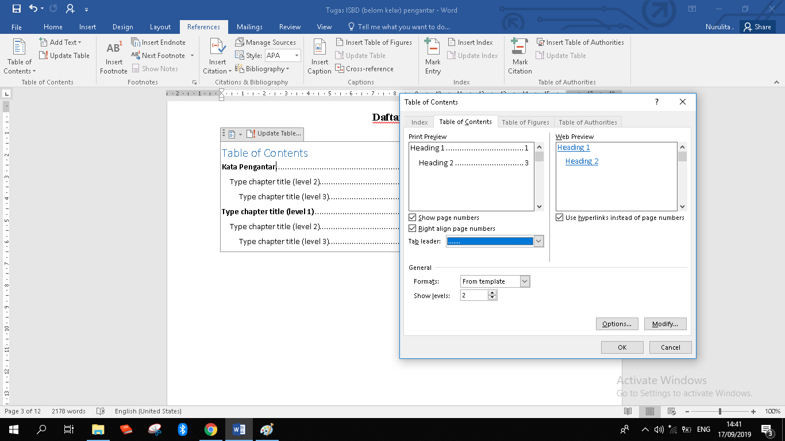Click the Manage Sources icon

click(240, 42)
